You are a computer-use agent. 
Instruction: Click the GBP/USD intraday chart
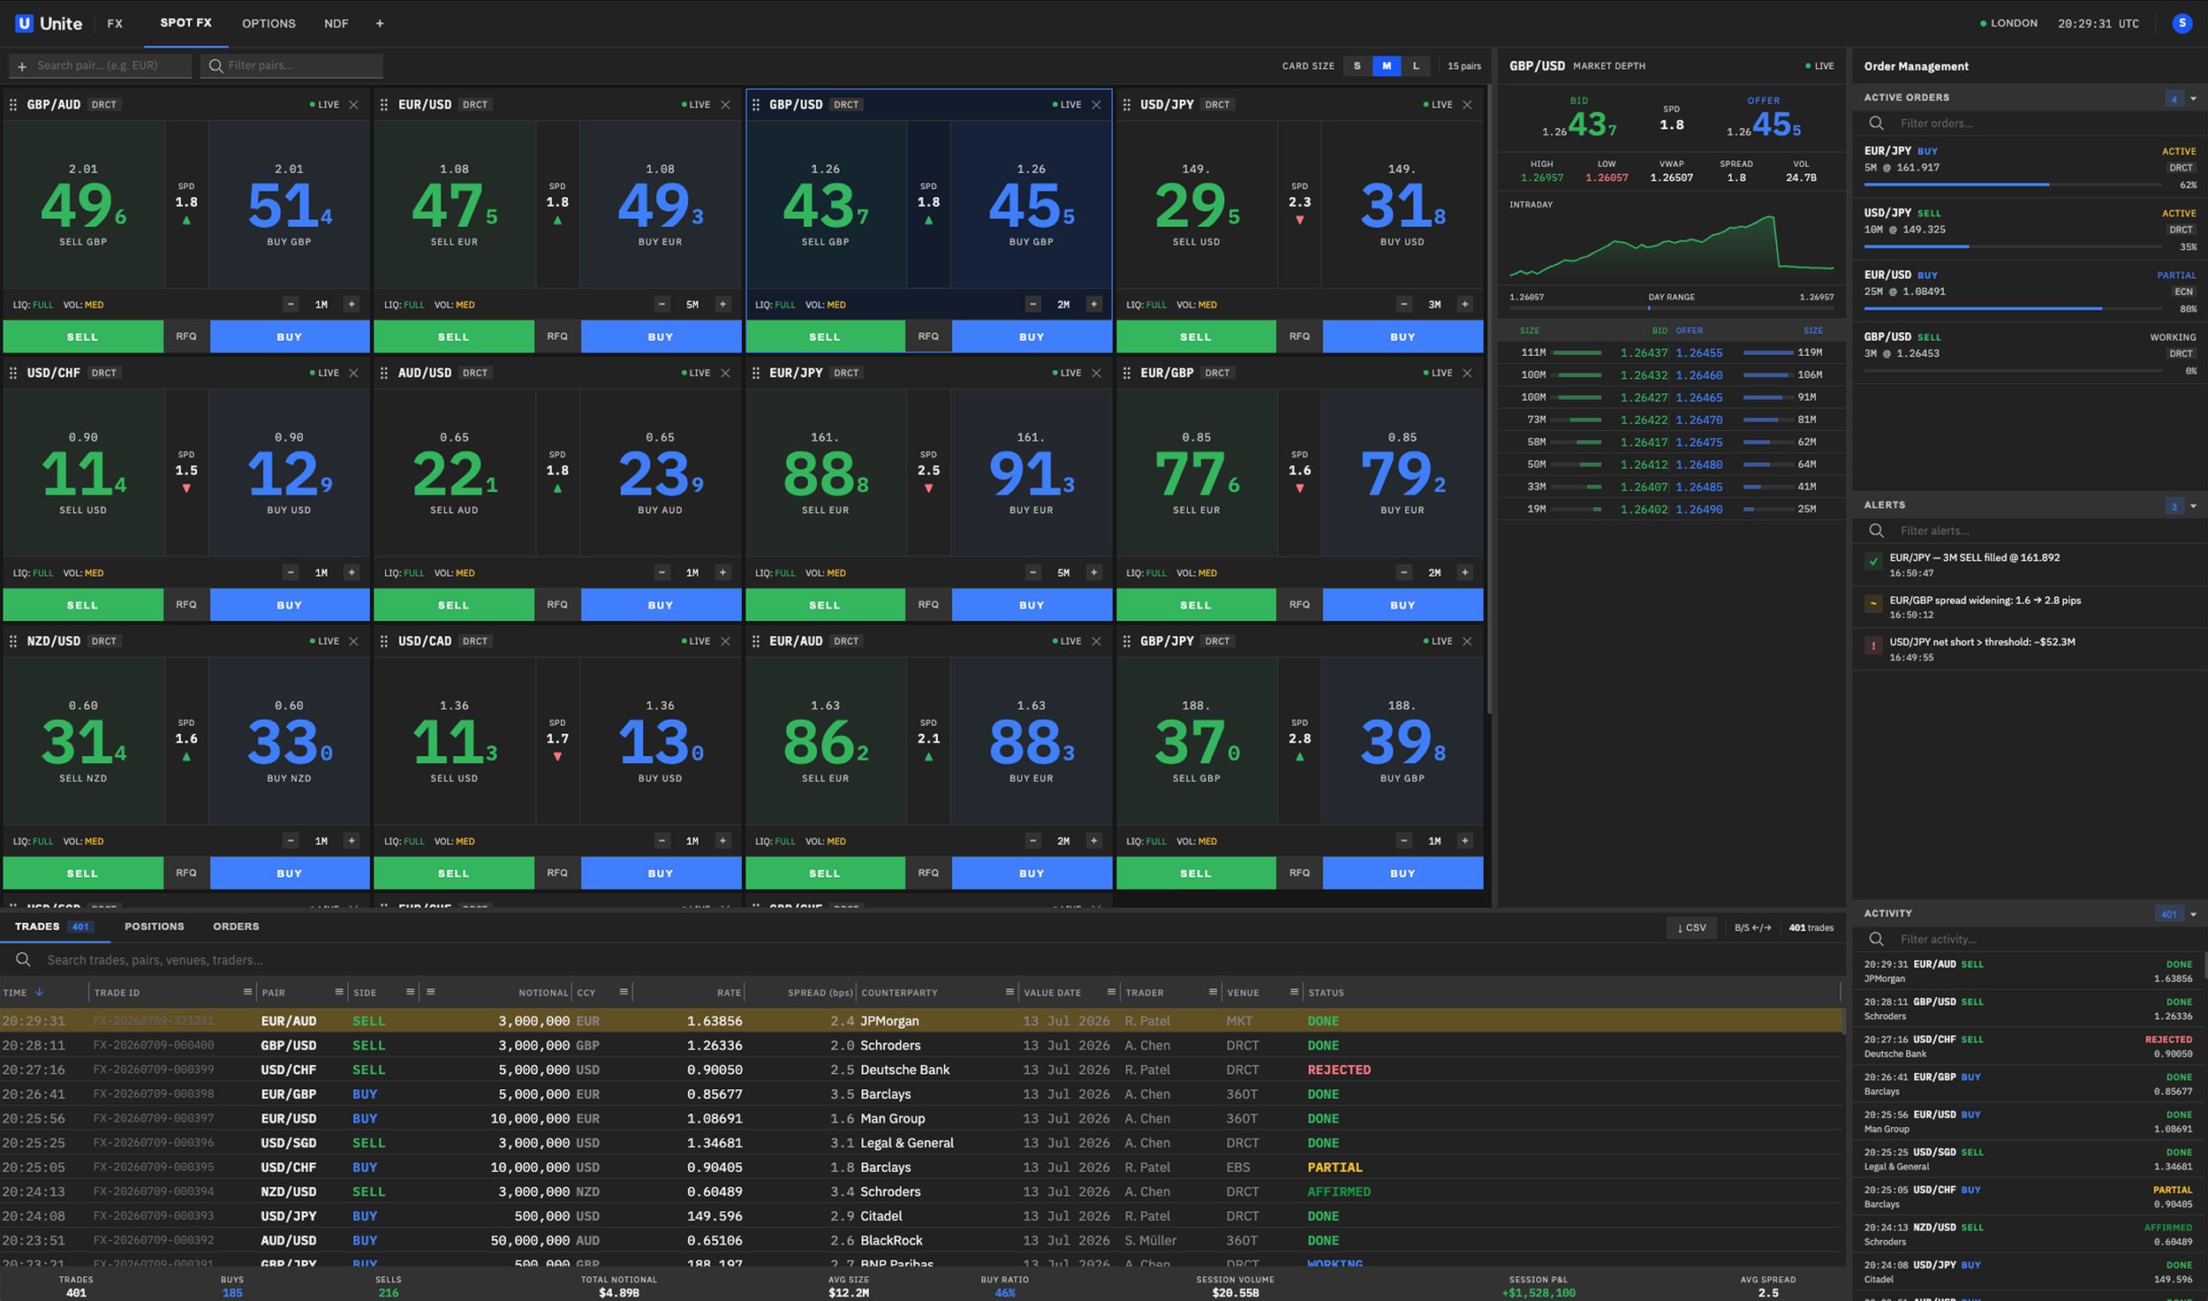click(1671, 246)
